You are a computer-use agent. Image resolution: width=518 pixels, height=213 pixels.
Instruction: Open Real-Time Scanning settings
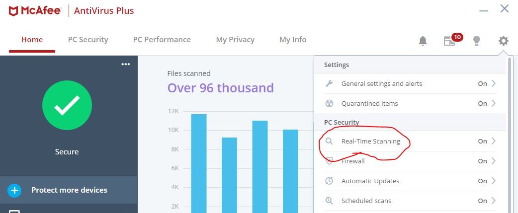click(410, 141)
